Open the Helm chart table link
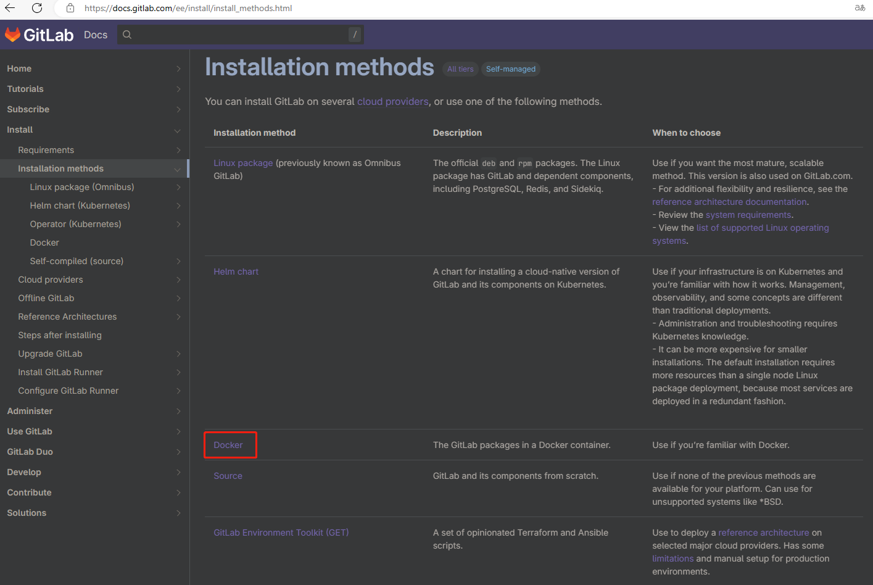Screen dimensions: 873x585 tap(236, 272)
